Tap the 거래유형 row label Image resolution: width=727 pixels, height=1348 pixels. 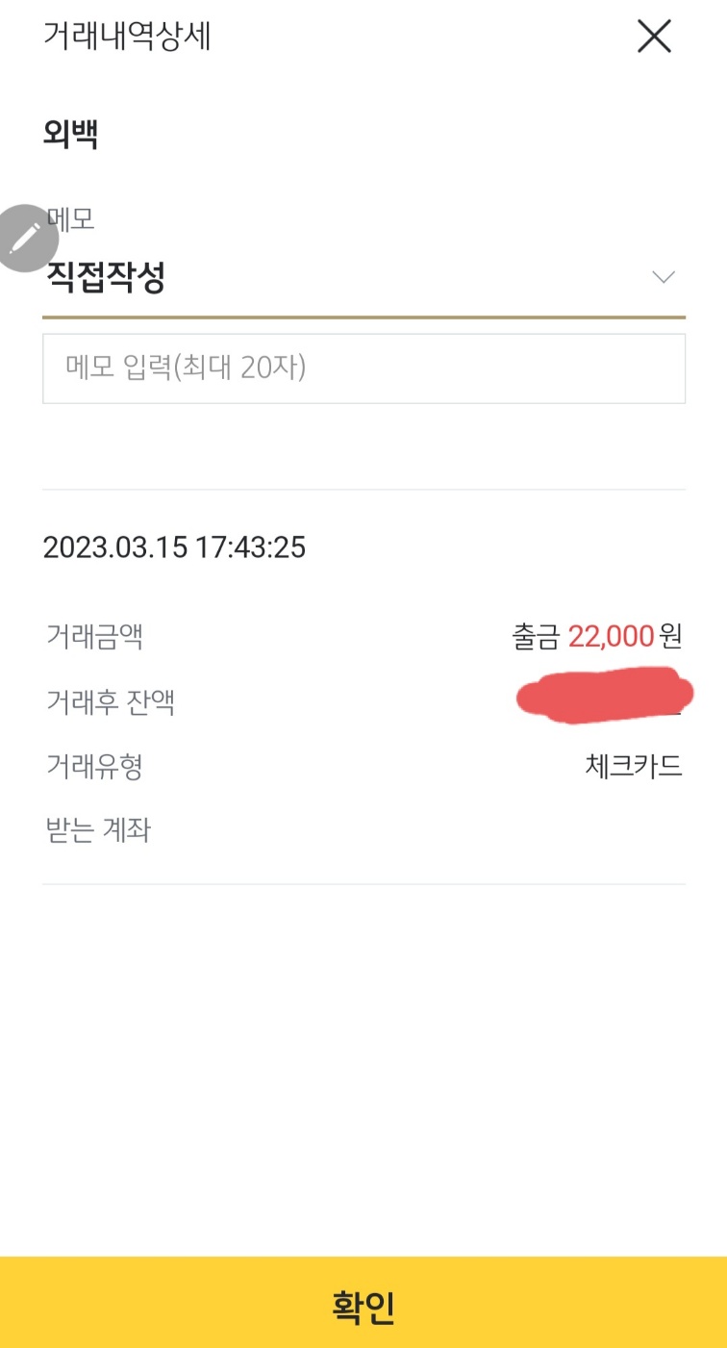94,767
